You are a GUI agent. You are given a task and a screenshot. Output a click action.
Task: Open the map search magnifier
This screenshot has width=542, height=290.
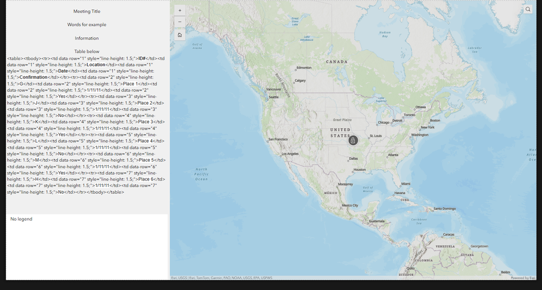click(x=528, y=9)
